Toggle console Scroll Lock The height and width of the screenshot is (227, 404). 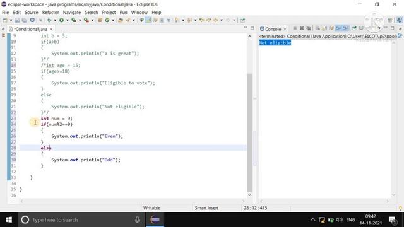[x=324, y=28]
